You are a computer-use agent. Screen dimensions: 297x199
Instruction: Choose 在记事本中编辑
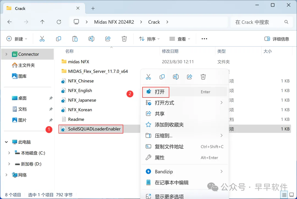coord(184,182)
